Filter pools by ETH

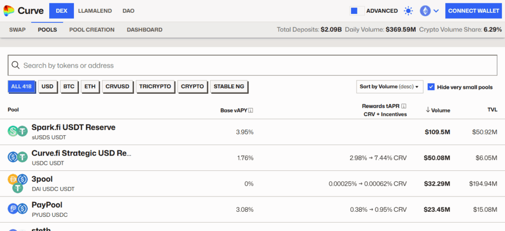pos(90,87)
